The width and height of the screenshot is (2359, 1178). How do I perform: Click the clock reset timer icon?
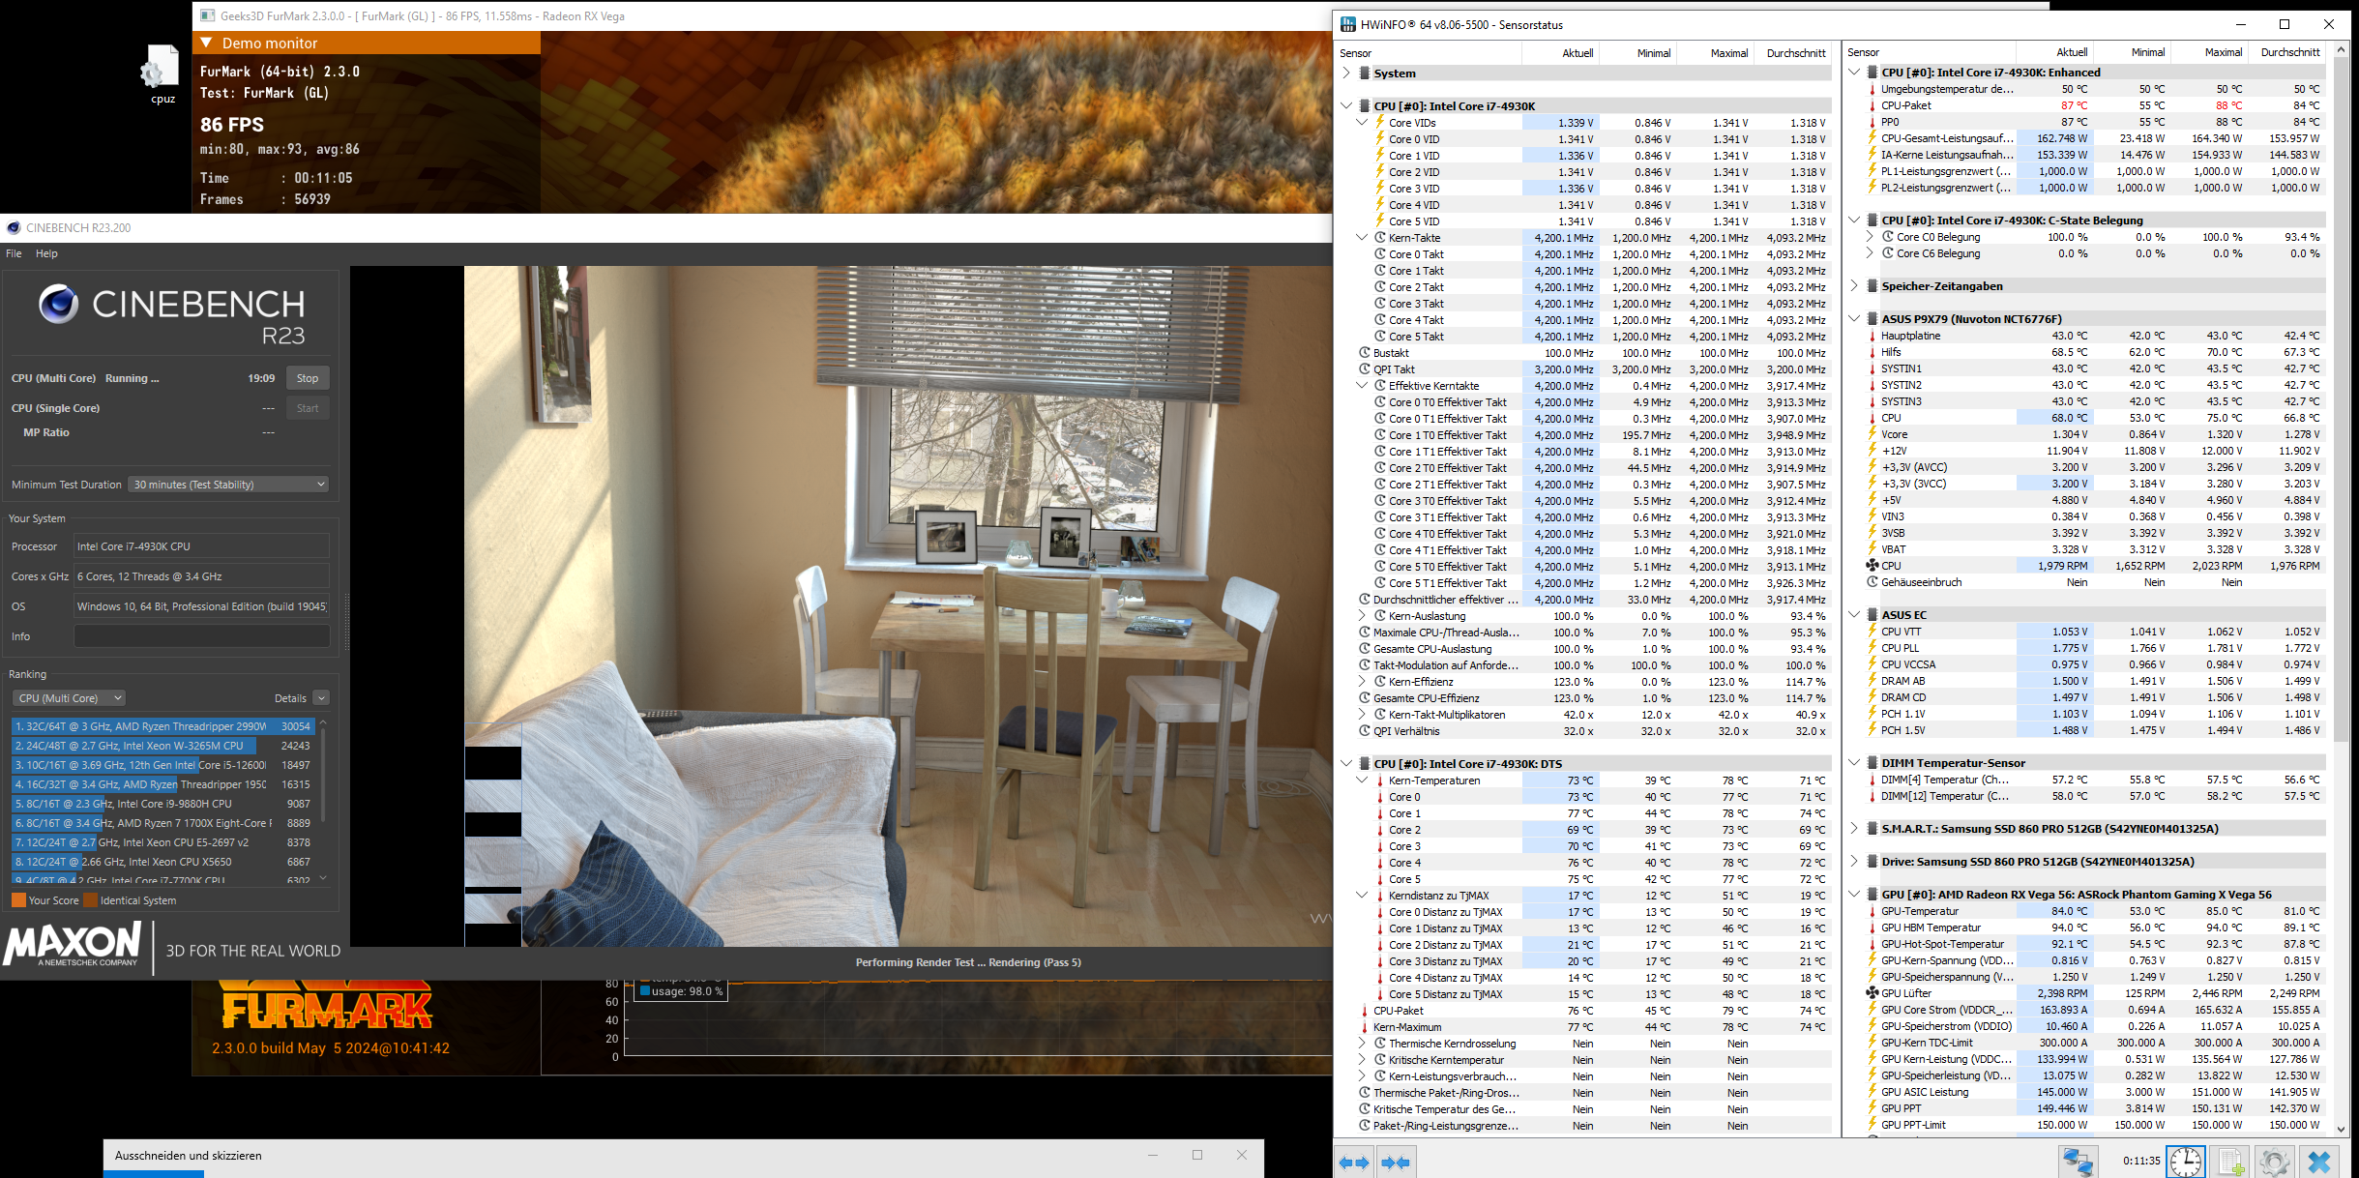(2185, 1162)
